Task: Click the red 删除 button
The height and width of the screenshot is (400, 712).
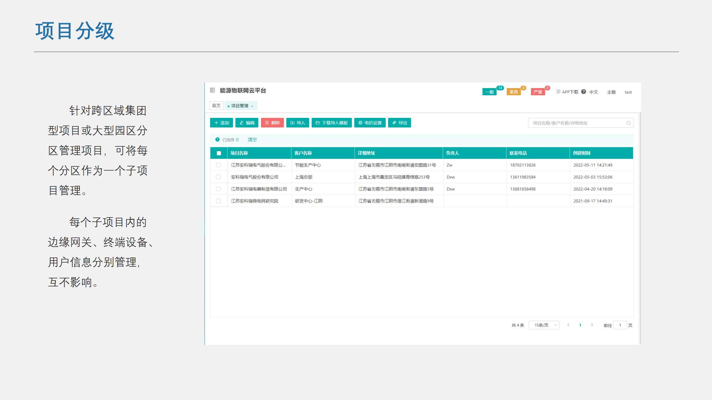Action: tap(272, 123)
